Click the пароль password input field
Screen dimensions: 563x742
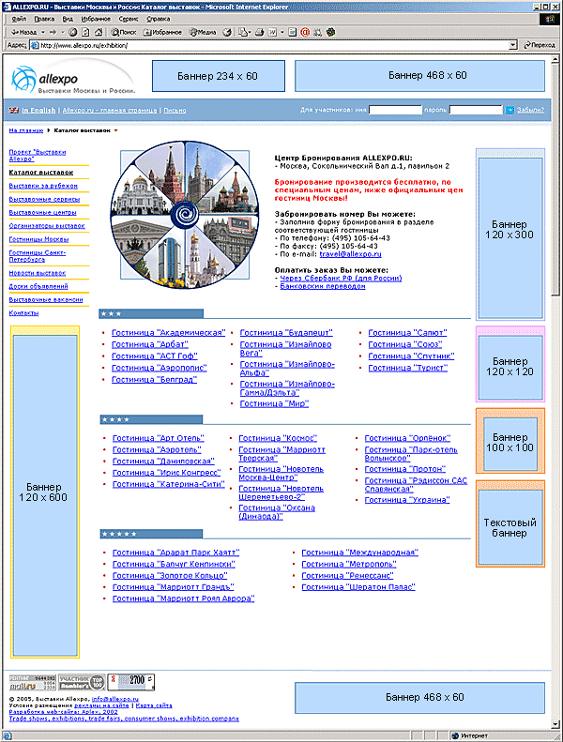point(476,111)
